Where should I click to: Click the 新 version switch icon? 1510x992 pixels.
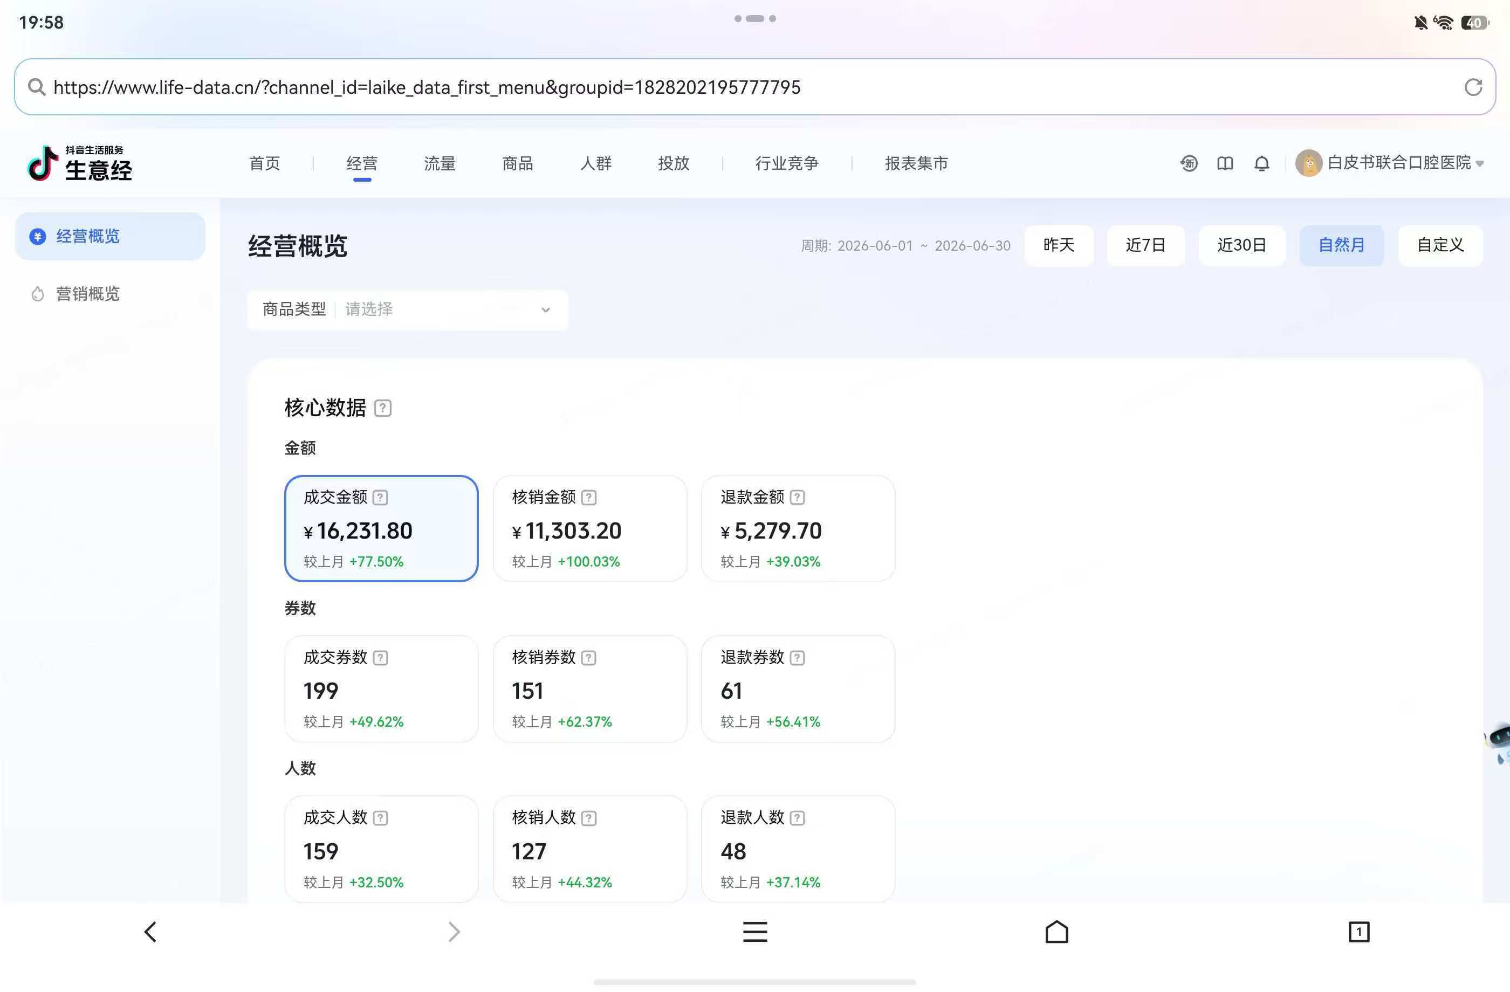point(1189,164)
